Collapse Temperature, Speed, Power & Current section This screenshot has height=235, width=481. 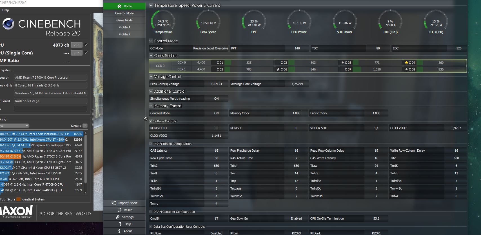(151, 5)
